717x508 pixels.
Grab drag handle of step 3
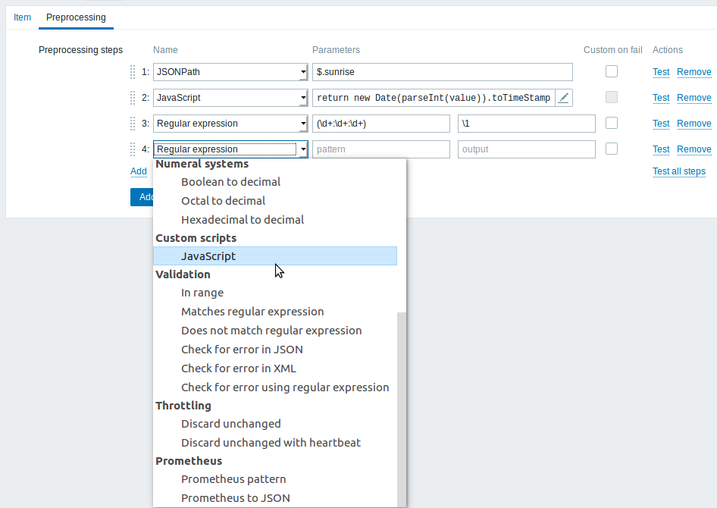pos(133,124)
